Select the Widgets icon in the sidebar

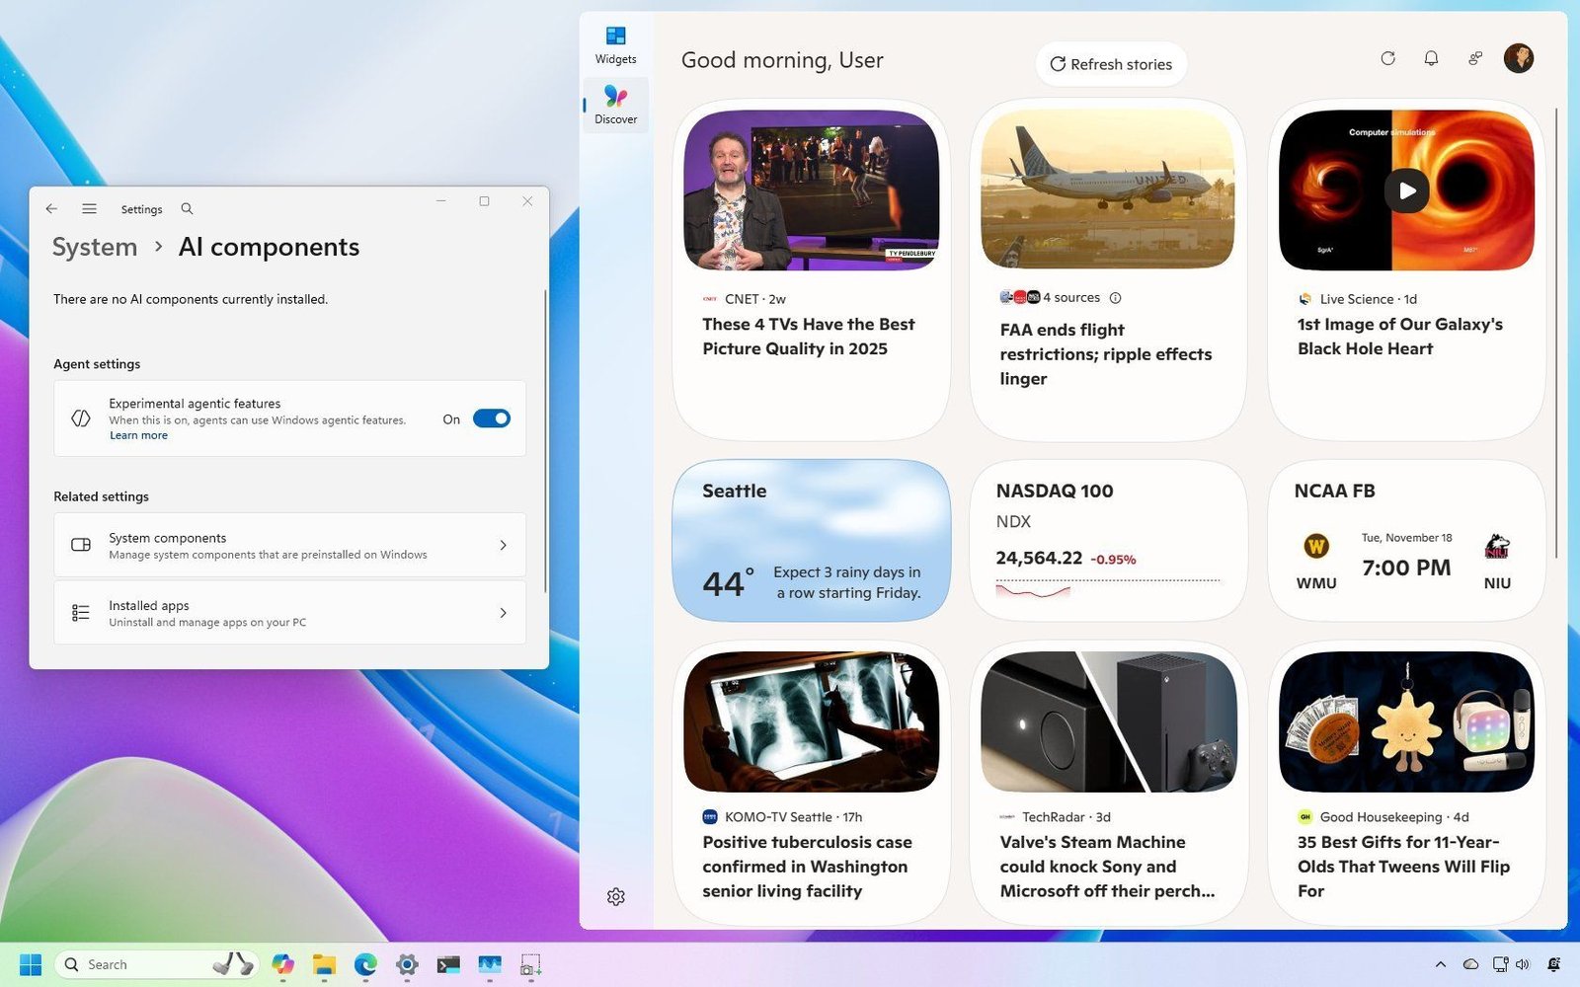615,41
